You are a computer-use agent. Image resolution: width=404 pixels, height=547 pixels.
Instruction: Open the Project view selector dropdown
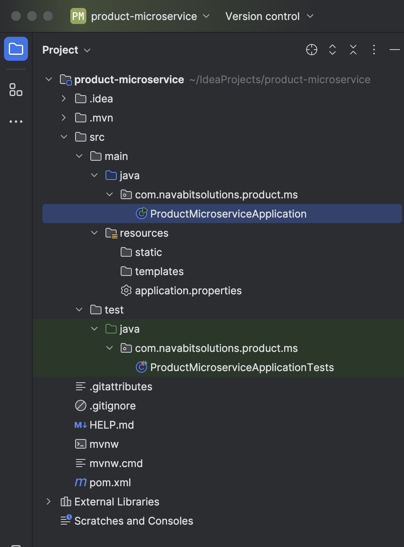tap(66, 50)
